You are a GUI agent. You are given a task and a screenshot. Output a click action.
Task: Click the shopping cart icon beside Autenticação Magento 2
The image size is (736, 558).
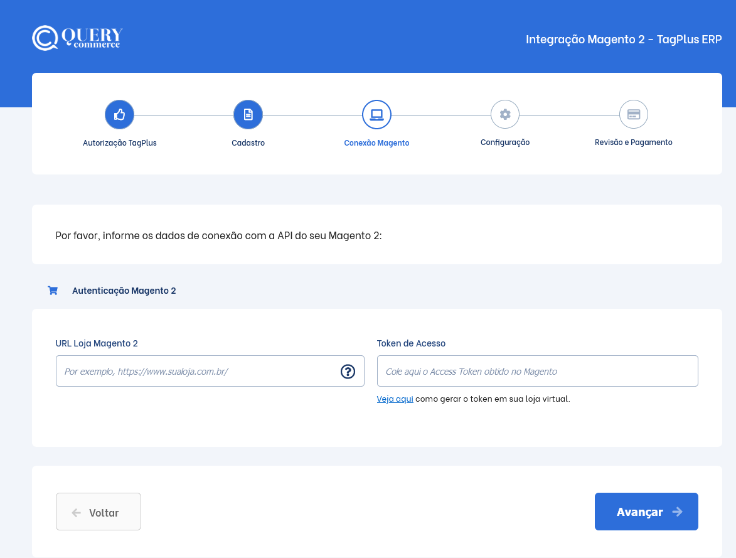(53, 291)
